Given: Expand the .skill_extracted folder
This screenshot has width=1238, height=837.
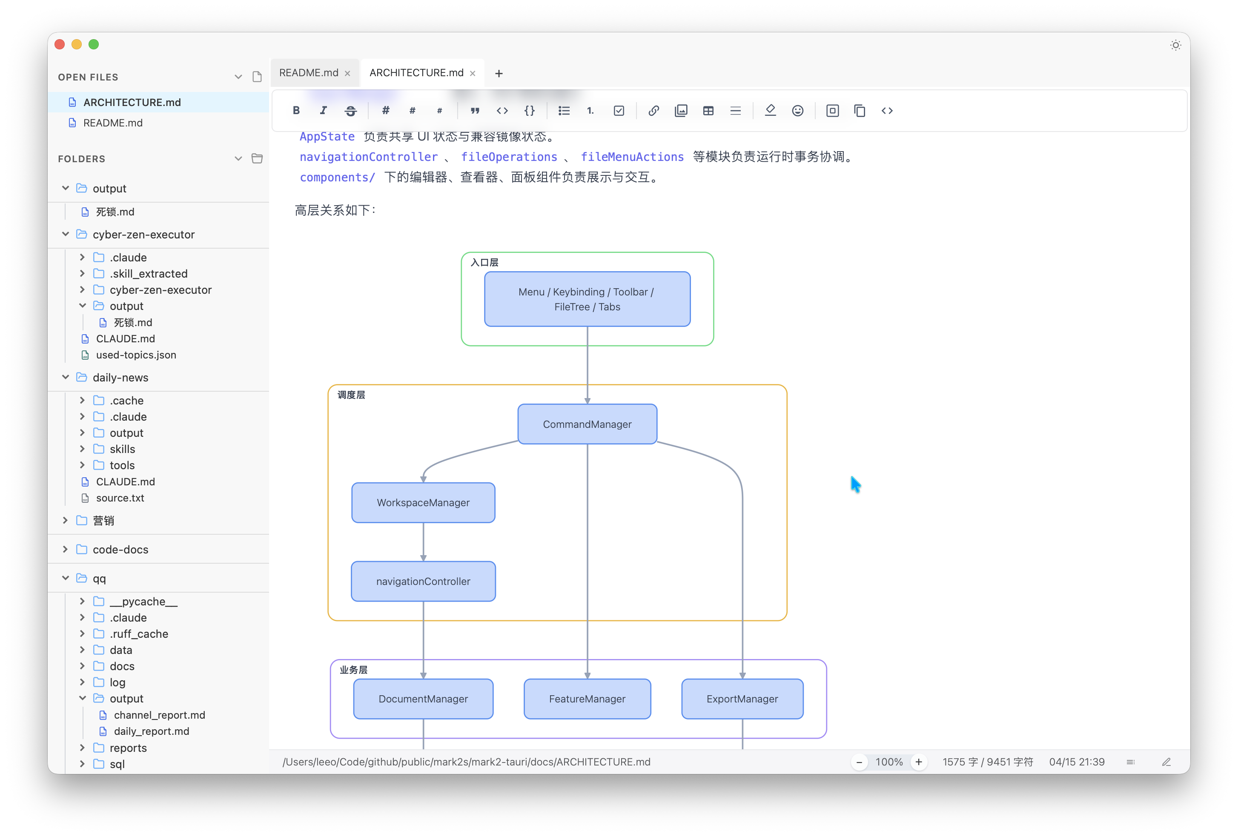Looking at the screenshot, I should (x=82, y=273).
